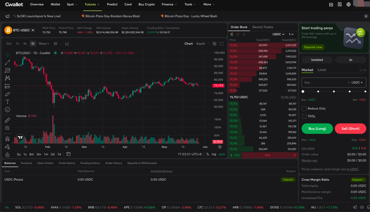Open the Spot menu dropdown
The image size is (370, 212).
tap(72, 4)
